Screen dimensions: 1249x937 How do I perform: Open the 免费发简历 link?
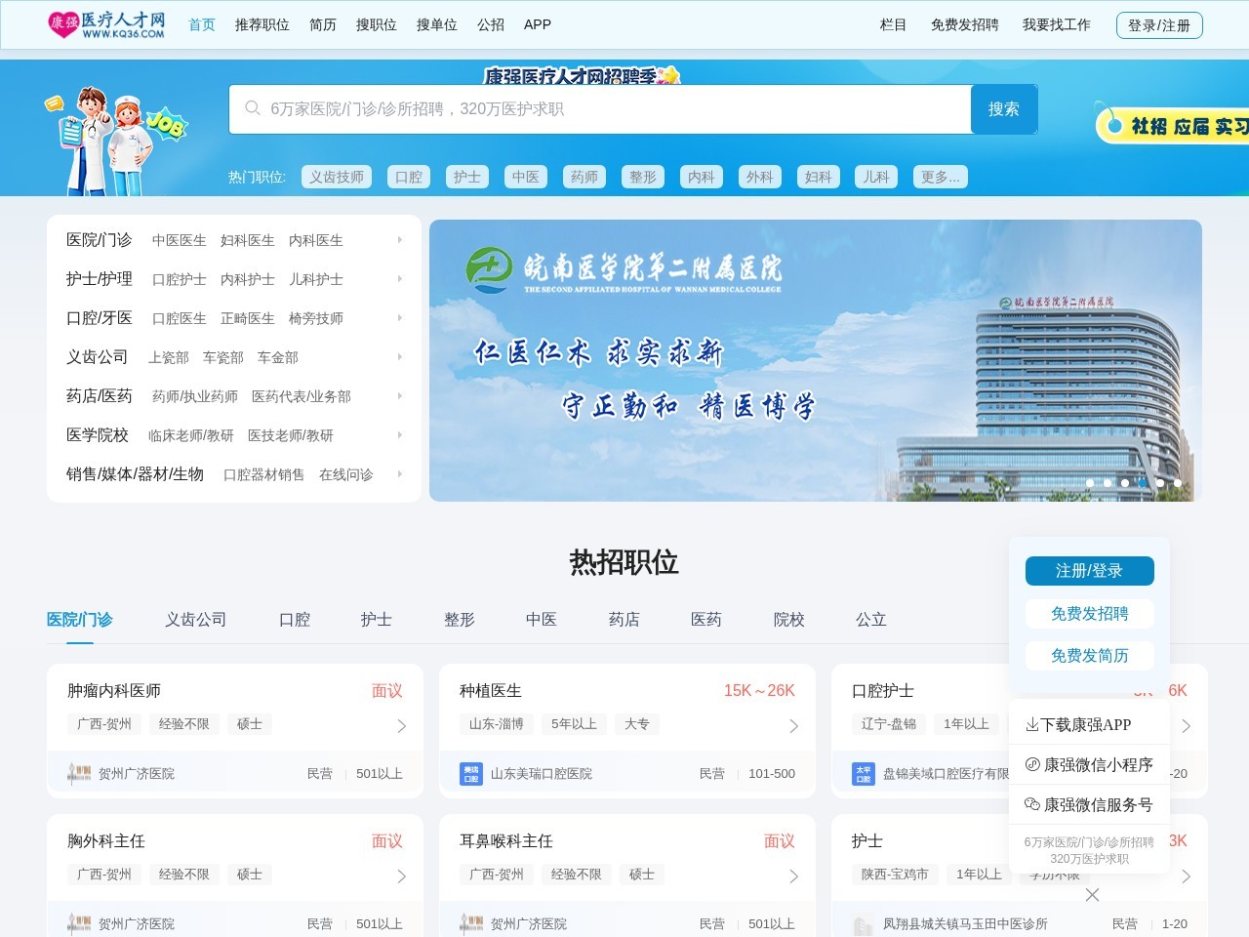[1089, 655]
